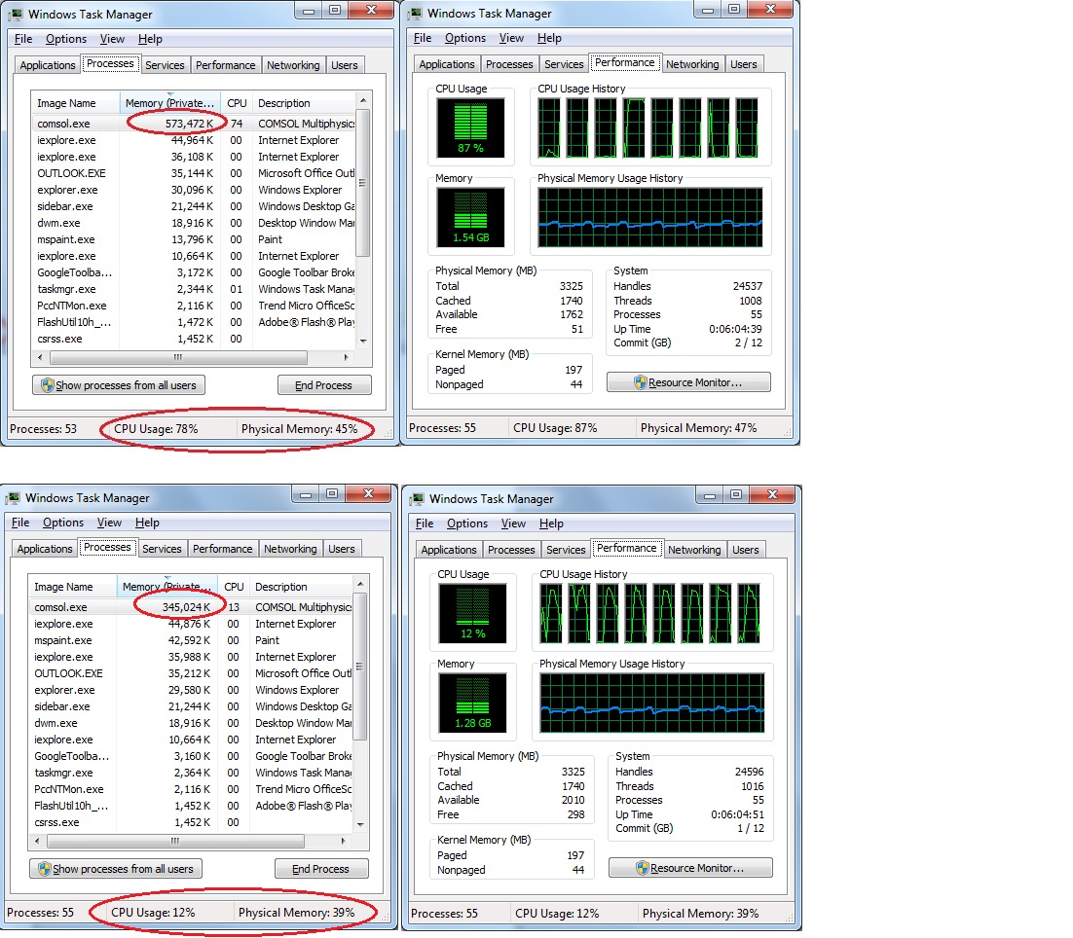Screen dimensions: 1073x938
Task: Click Memory 1.54 GB meter in top-right window
Action: pos(471,217)
